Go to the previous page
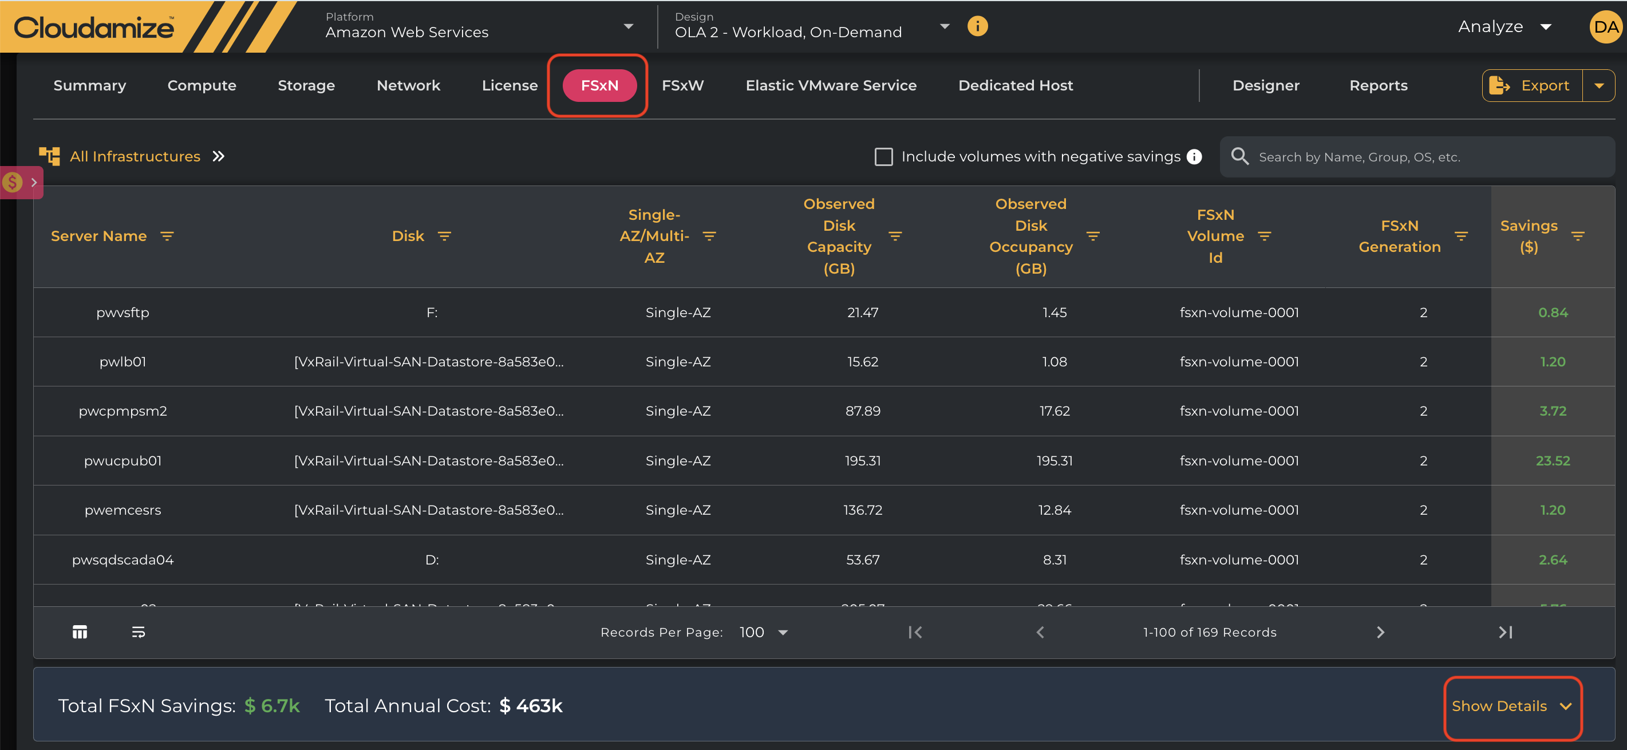The image size is (1627, 750). pos(1040,632)
